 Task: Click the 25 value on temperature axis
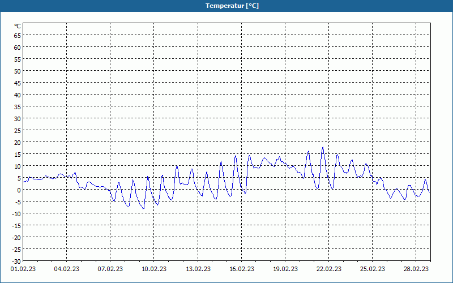click(18, 131)
